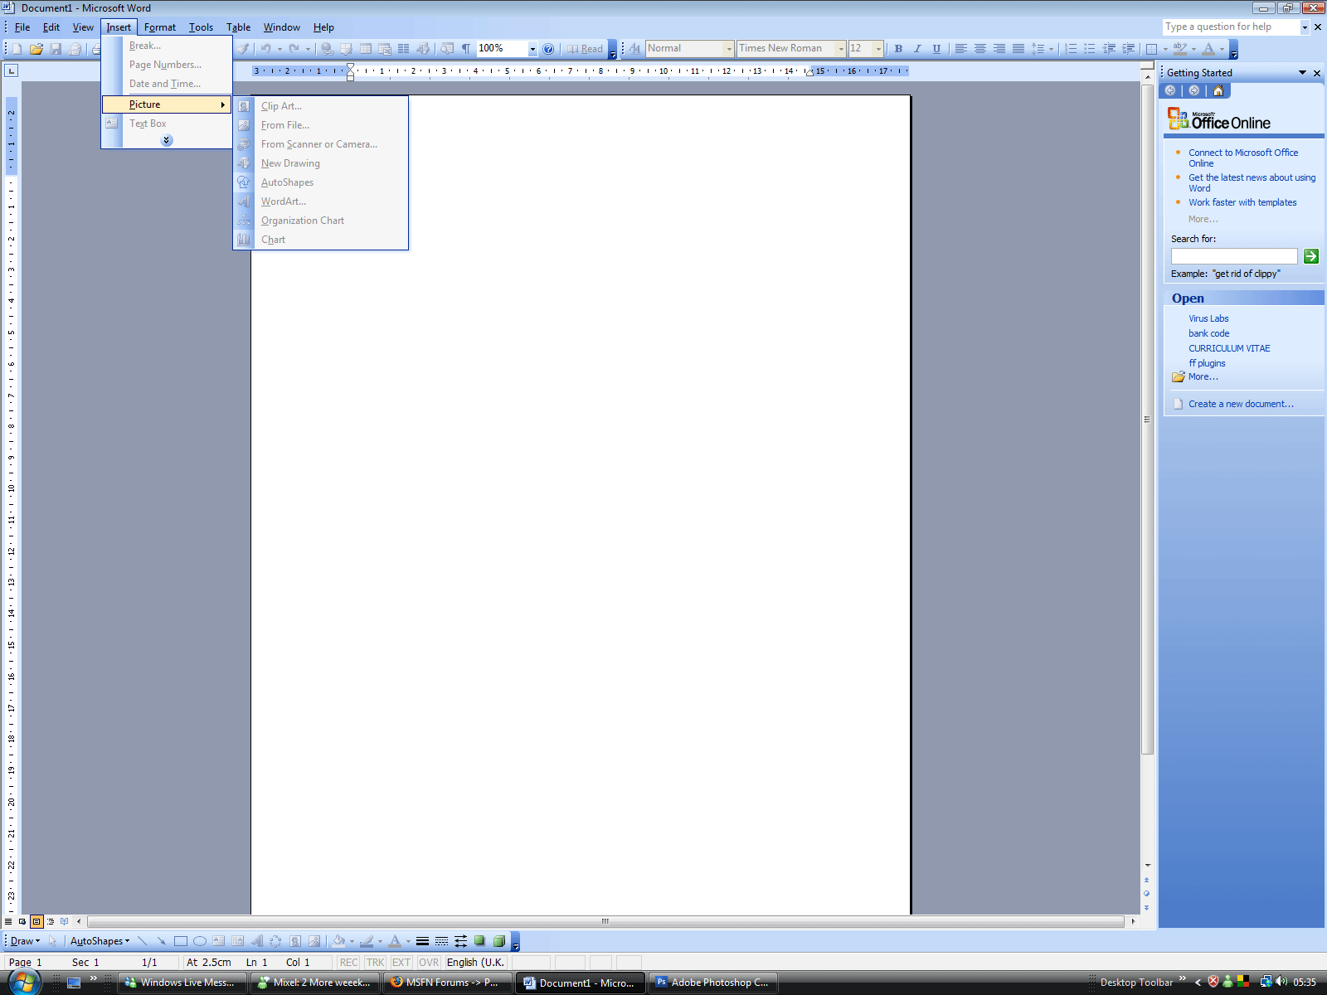Click the Open folder toolbar icon
This screenshot has width=1327, height=995.
coord(36,49)
